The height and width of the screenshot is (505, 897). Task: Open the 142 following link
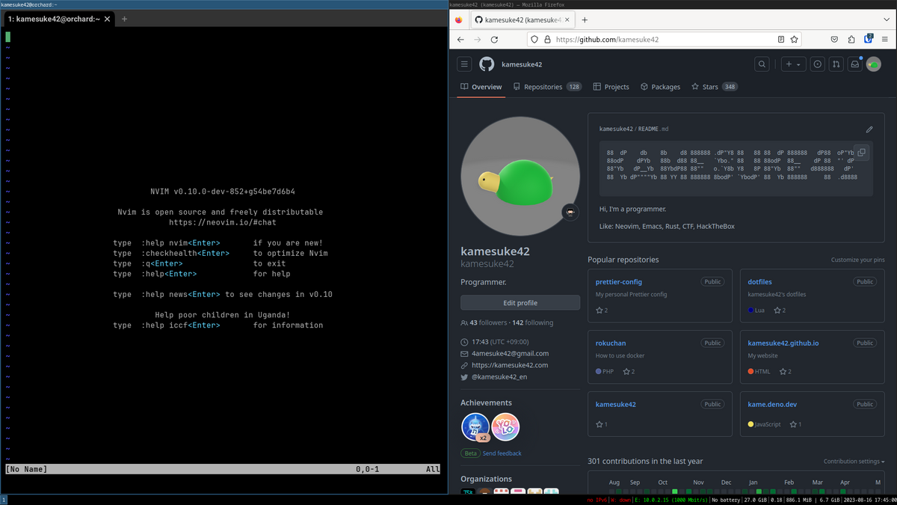click(533, 322)
